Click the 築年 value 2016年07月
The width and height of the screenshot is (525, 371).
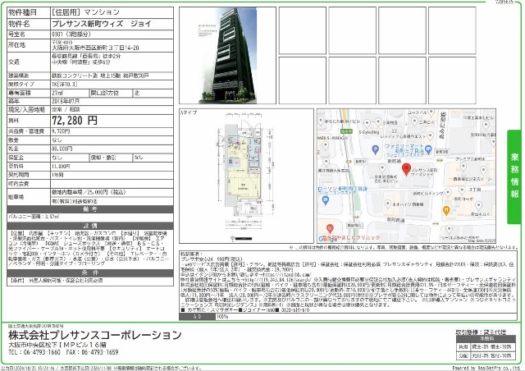point(66,101)
